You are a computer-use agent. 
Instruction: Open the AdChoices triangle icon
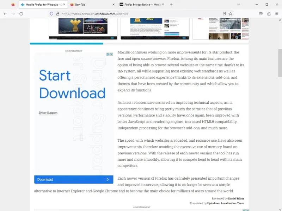pos(108,54)
